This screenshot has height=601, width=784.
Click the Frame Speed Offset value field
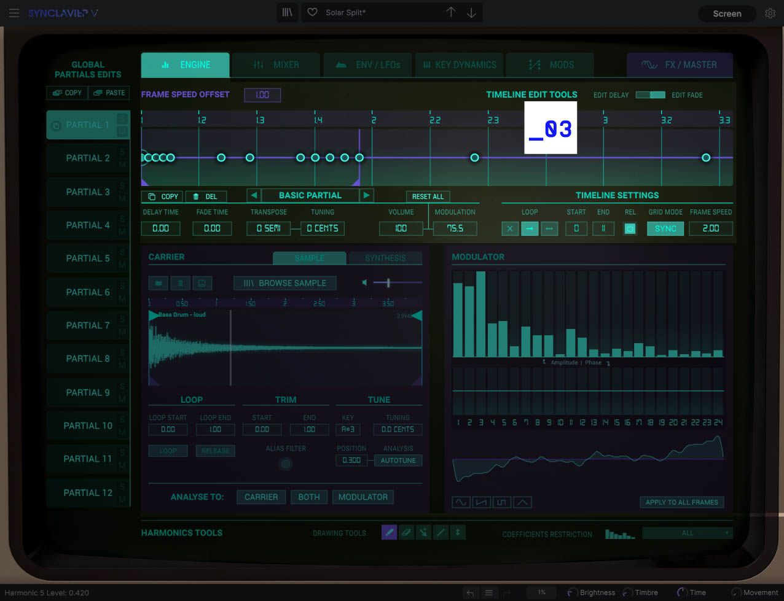coord(262,95)
